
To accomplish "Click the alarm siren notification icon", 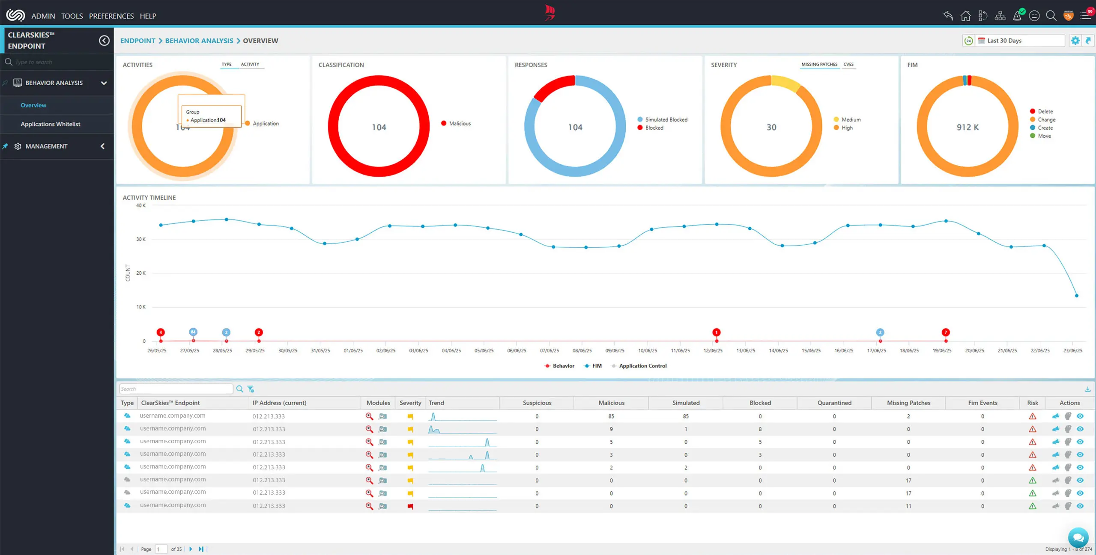I will tap(1017, 16).
